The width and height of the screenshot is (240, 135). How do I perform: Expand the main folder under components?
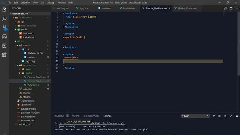tap(19, 69)
